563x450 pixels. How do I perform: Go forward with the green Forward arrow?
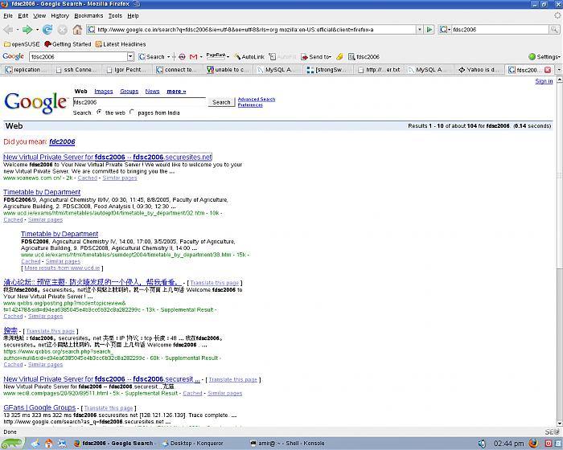pos(27,30)
